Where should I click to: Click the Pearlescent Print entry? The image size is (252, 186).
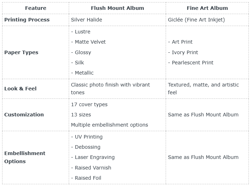tap(191, 63)
